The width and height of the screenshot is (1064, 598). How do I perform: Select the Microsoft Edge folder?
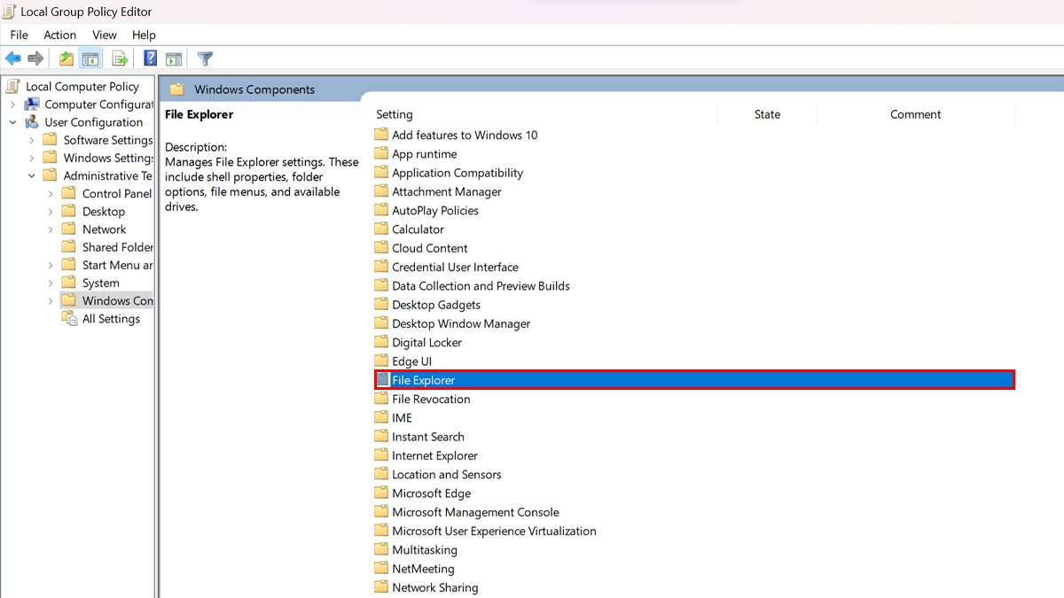coord(431,493)
